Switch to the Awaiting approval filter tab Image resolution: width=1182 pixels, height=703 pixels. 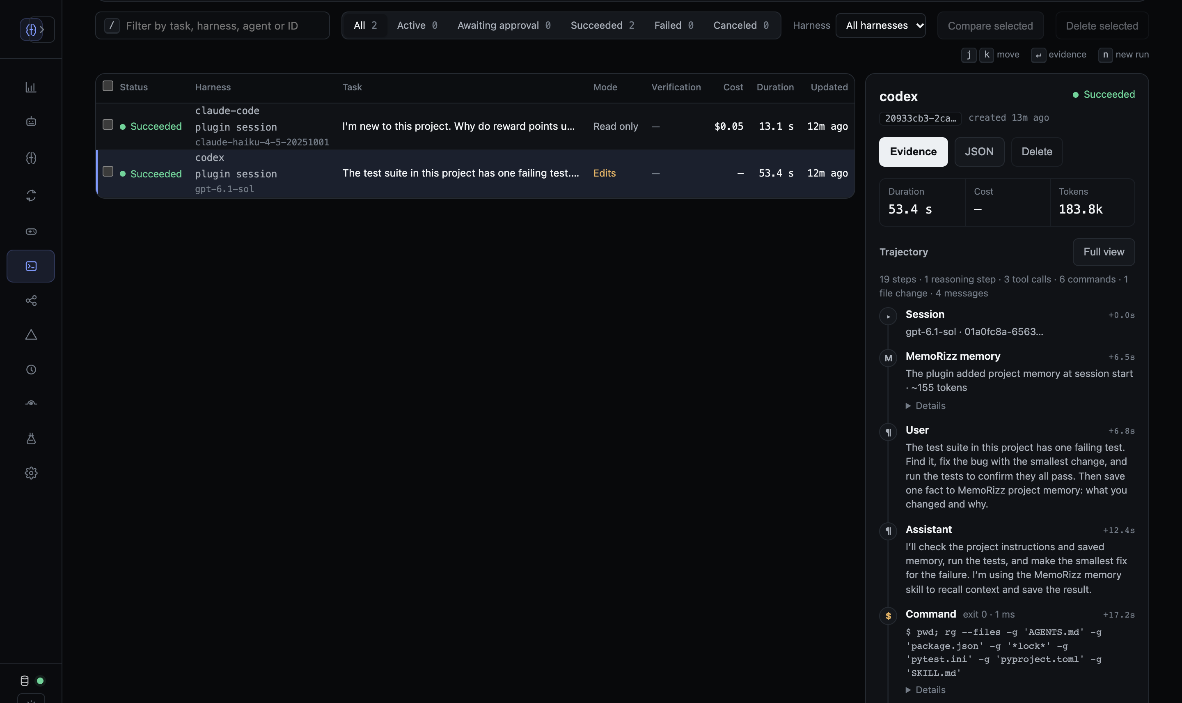click(x=504, y=25)
